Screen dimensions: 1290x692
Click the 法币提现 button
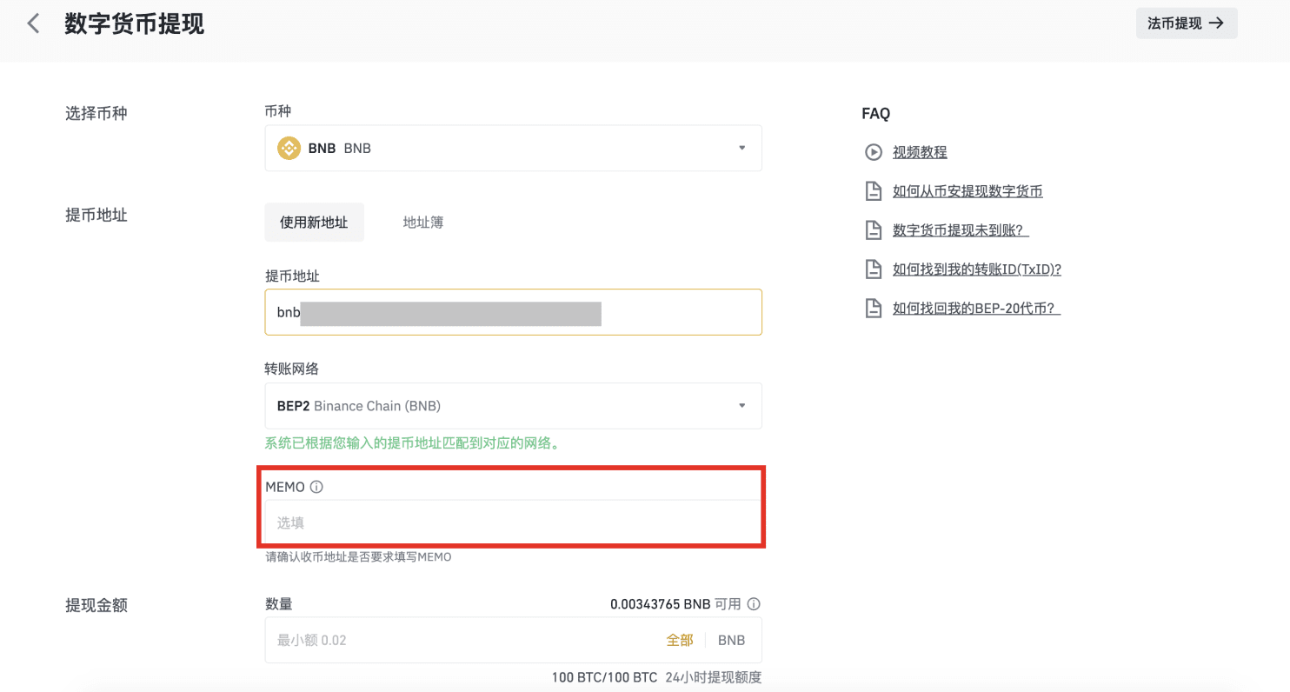1187,23
